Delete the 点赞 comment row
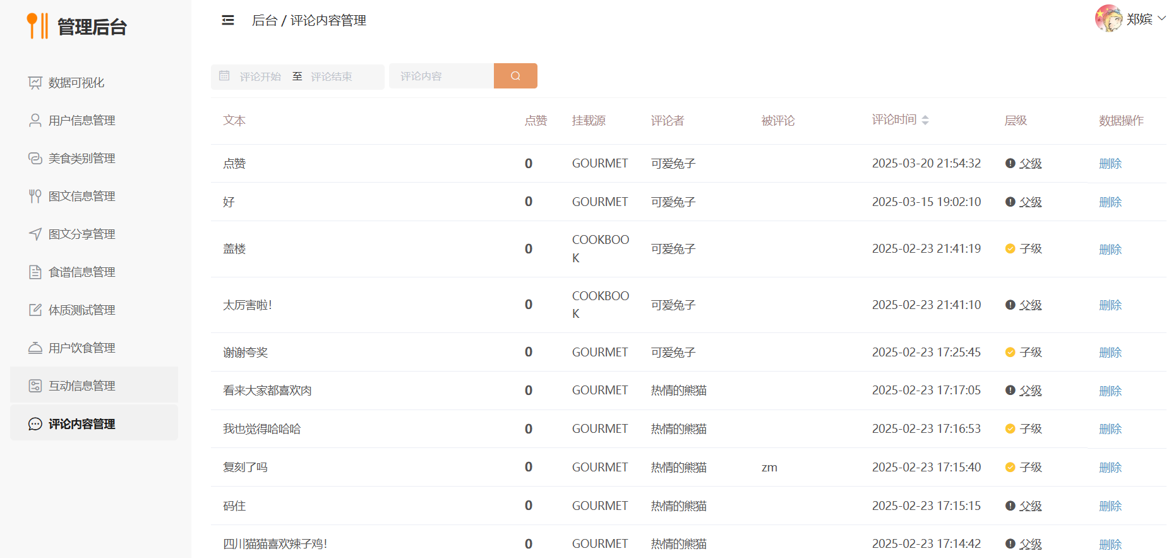This screenshot has height=558, width=1176. 1110,164
